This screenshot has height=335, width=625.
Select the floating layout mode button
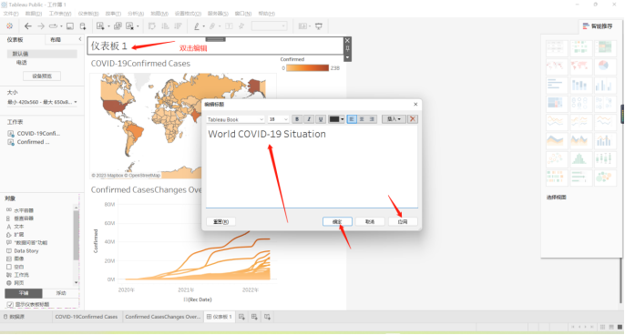(x=60, y=293)
